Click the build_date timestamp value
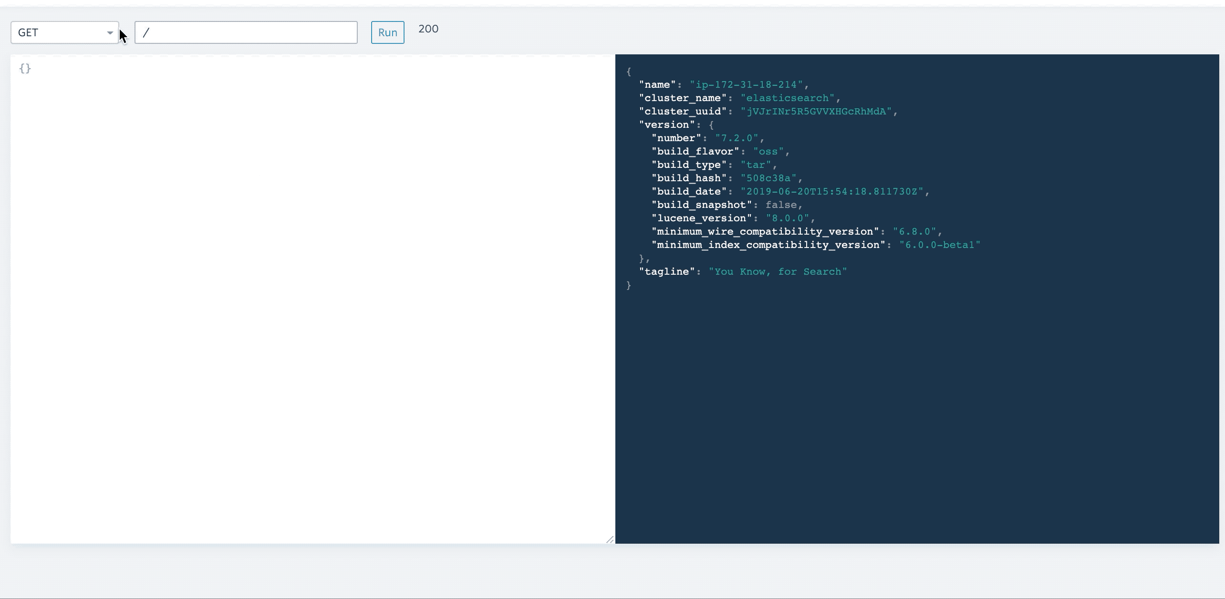Screen dimensions: 1225x599 (834, 191)
